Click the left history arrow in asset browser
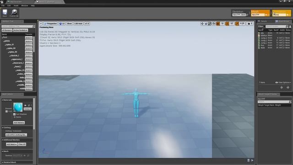This screenshot has width=293, height=165. coord(282,88)
